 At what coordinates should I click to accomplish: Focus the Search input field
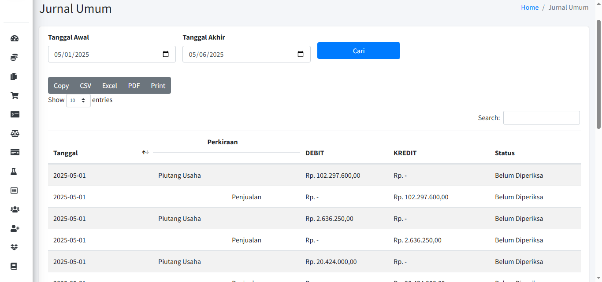(541, 118)
